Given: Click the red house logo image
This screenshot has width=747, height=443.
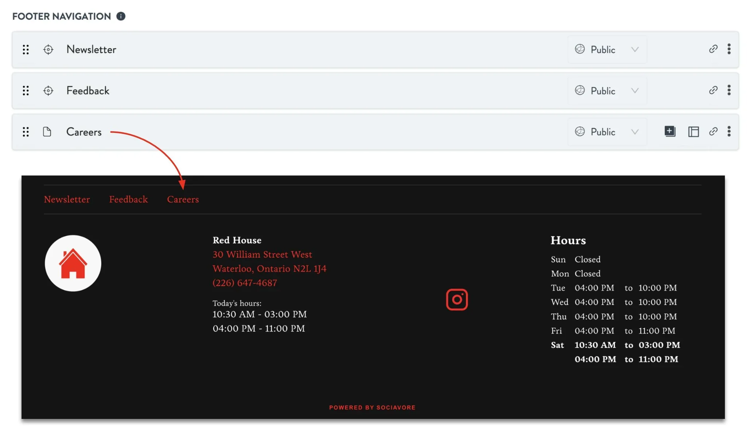Looking at the screenshot, I should (73, 263).
